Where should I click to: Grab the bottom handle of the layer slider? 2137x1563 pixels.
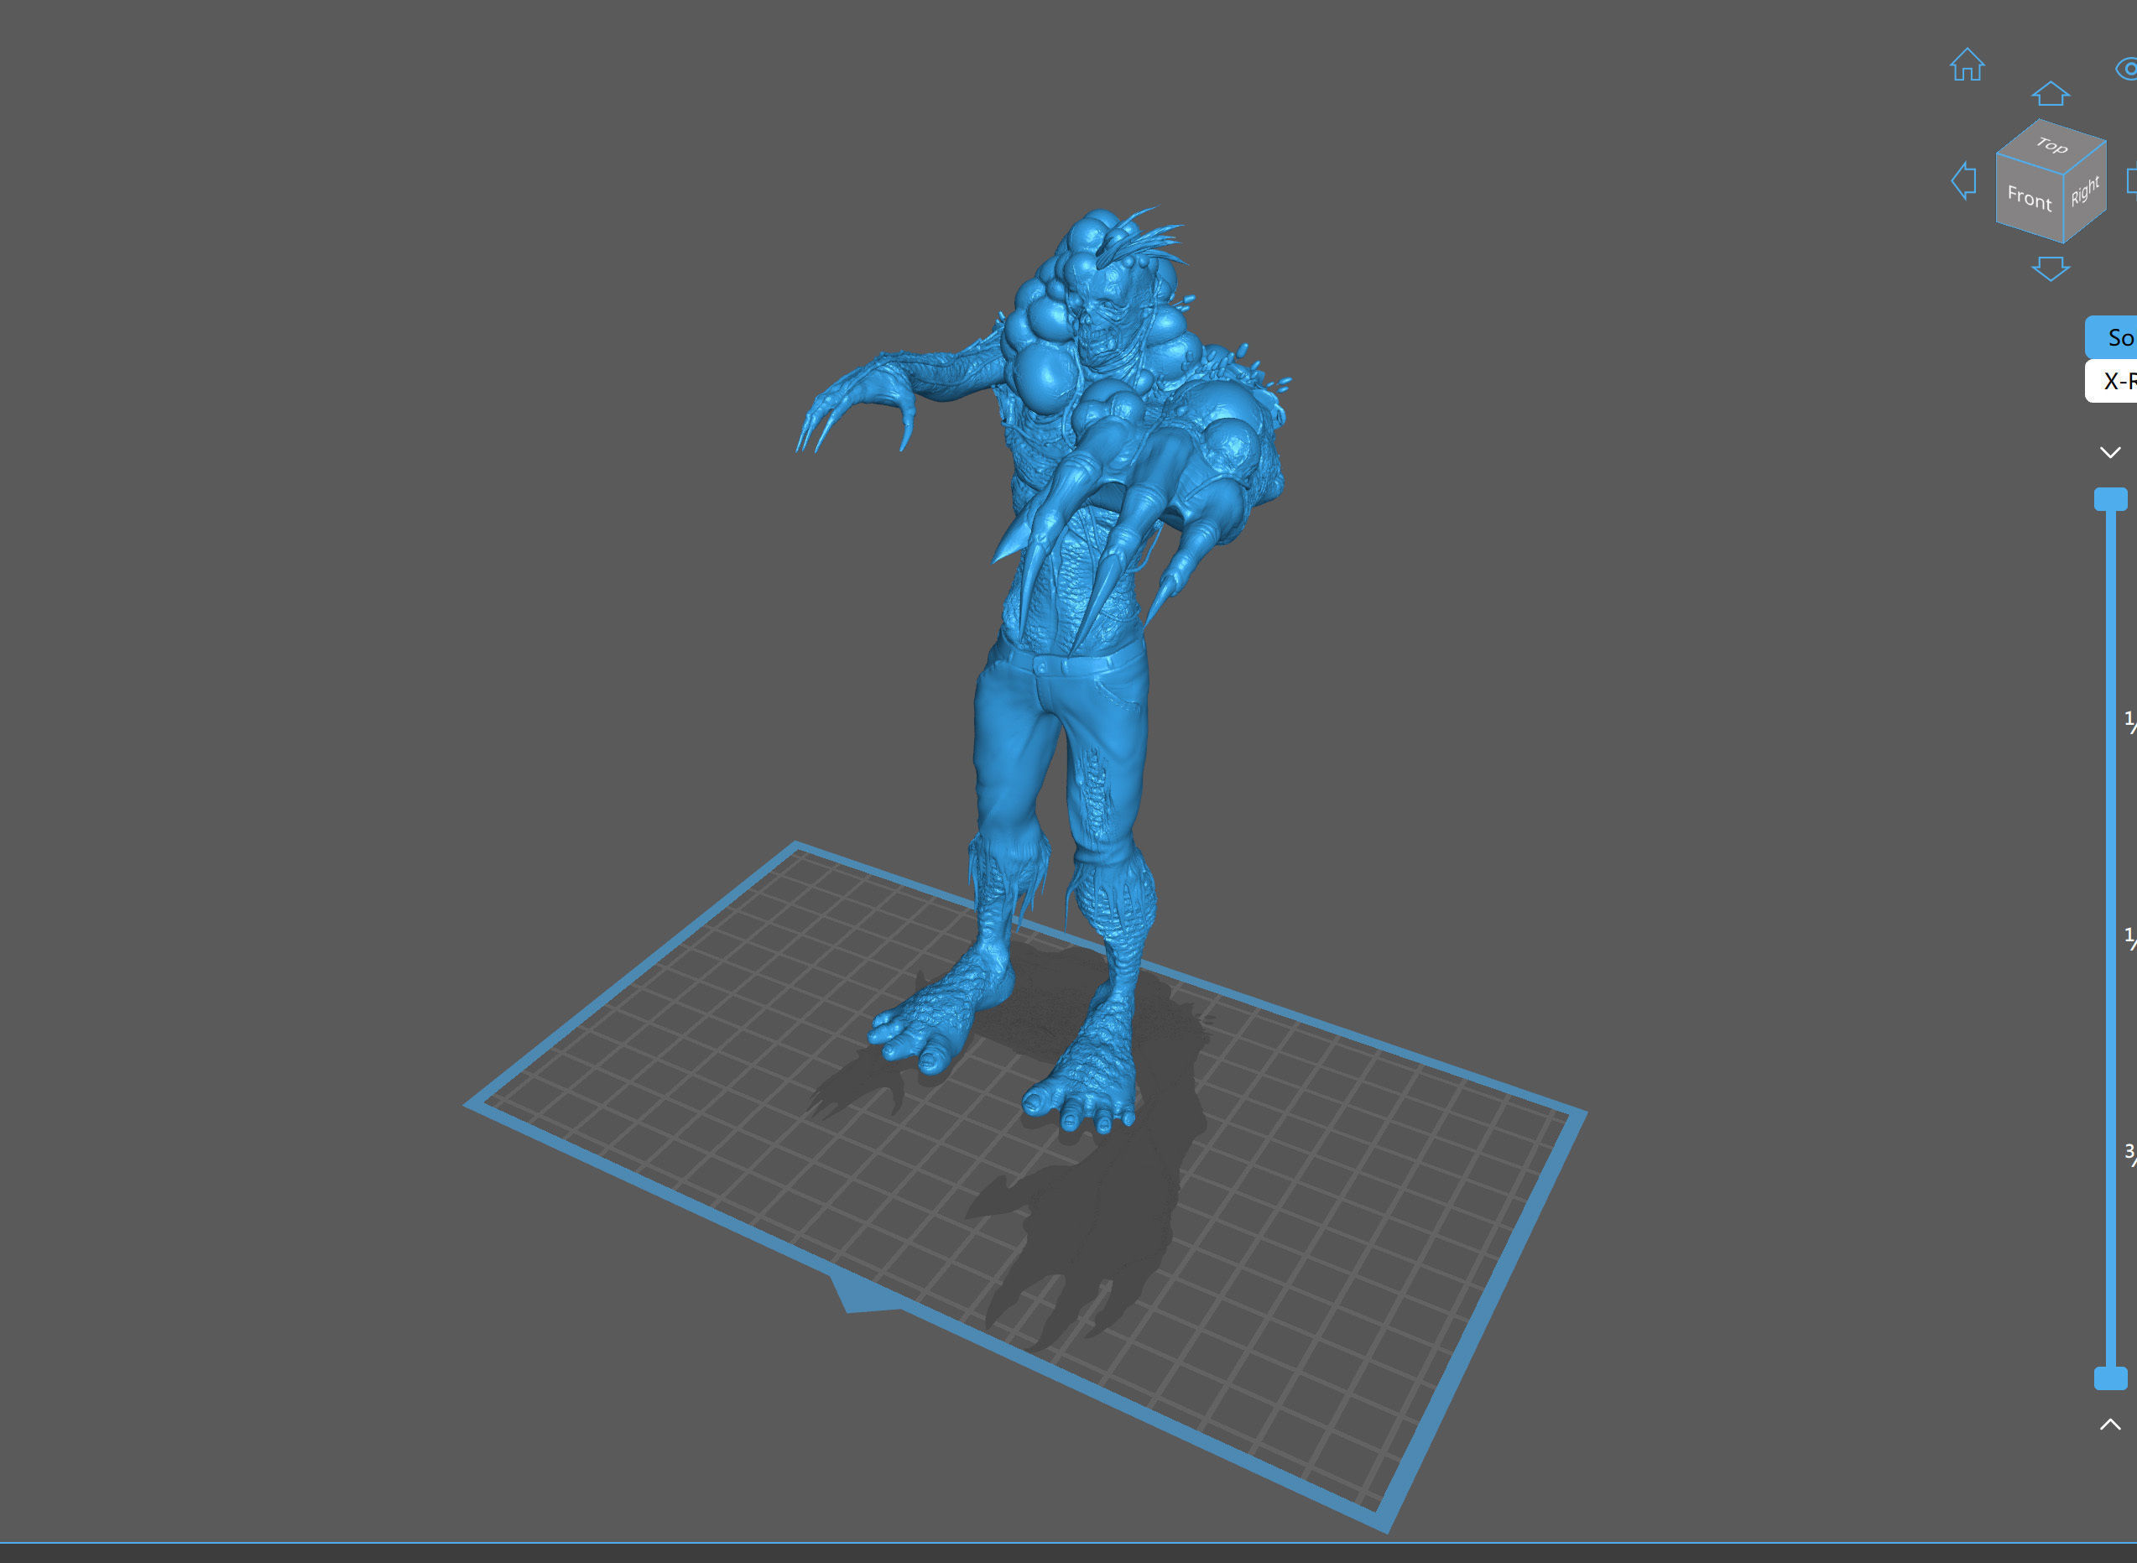(x=2110, y=1378)
